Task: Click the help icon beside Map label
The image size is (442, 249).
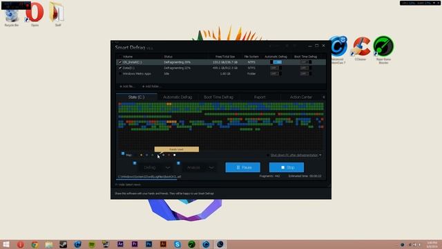Action: (123, 154)
